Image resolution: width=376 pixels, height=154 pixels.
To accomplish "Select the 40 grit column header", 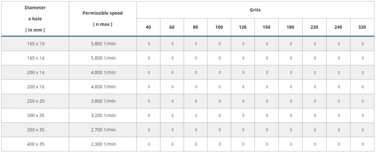I will tap(148, 27).
